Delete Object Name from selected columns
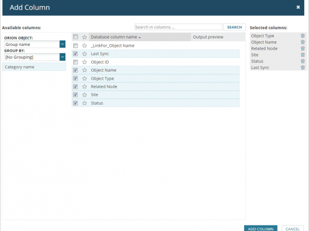This screenshot has width=309, height=231. 302,42
